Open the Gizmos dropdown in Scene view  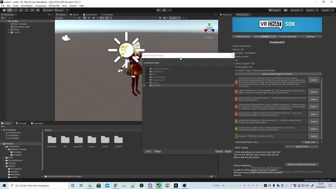[x=174, y=18]
